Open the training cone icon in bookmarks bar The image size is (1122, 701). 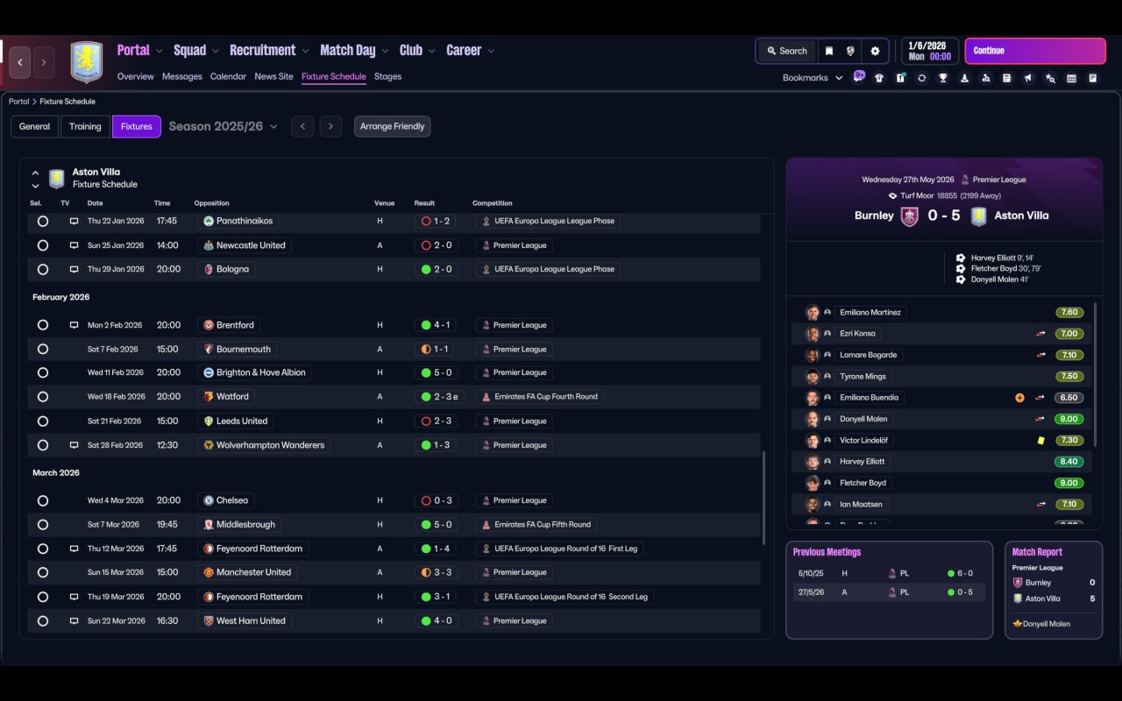tap(964, 78)
